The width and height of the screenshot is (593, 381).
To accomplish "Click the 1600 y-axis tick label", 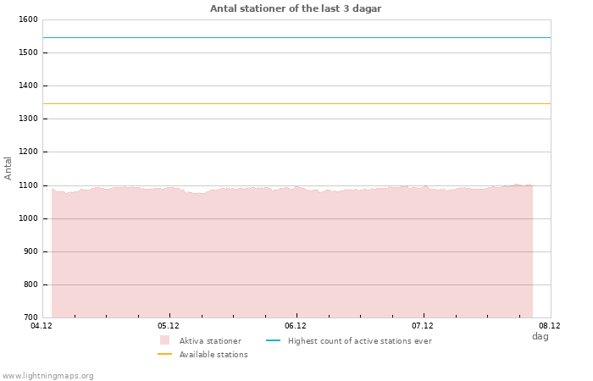I will point(28,19).
